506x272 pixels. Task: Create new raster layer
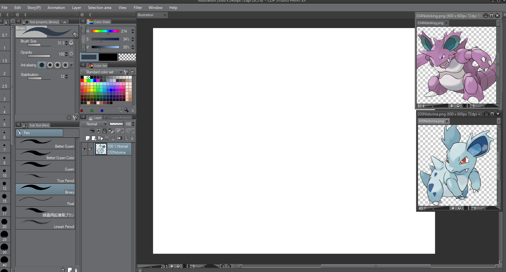pyautogui.click(x=88, y=138)
